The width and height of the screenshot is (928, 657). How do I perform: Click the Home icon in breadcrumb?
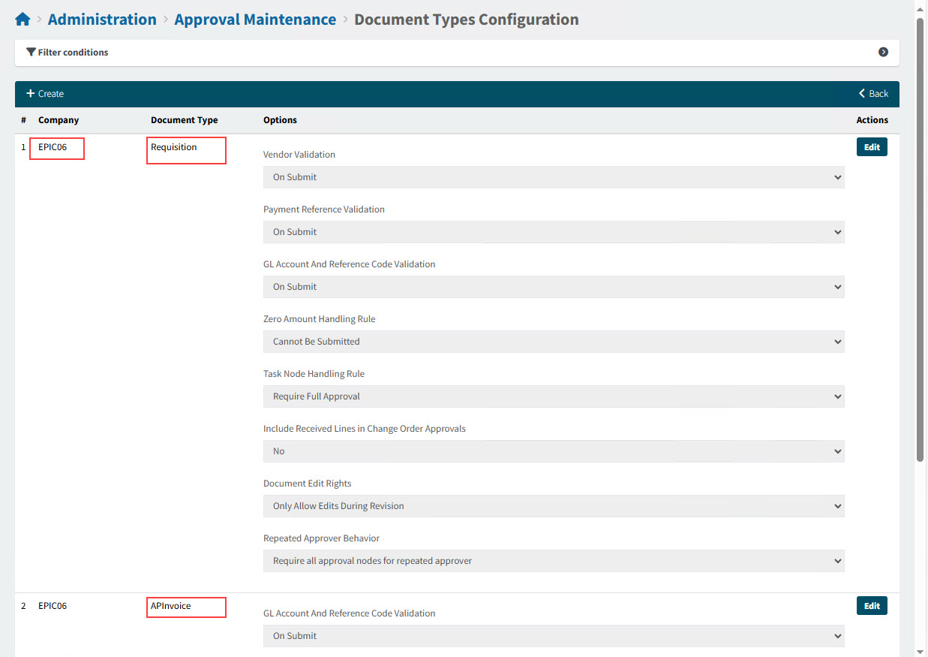point(23,20)
